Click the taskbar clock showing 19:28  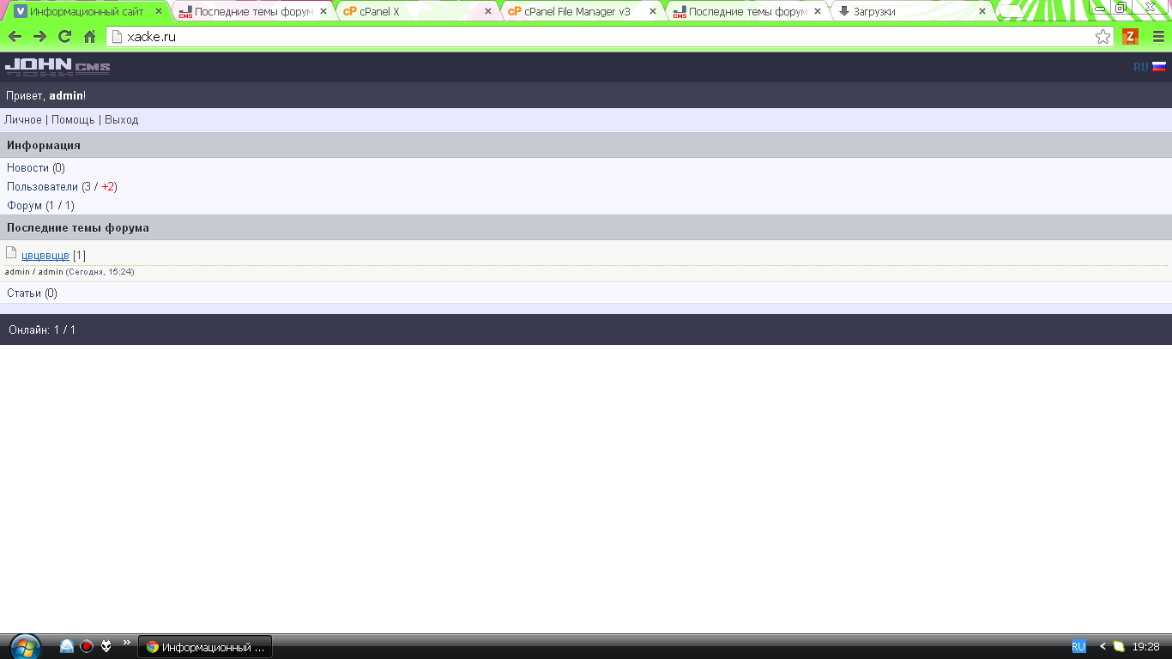pyautogui.click(x=1146, y=647)
